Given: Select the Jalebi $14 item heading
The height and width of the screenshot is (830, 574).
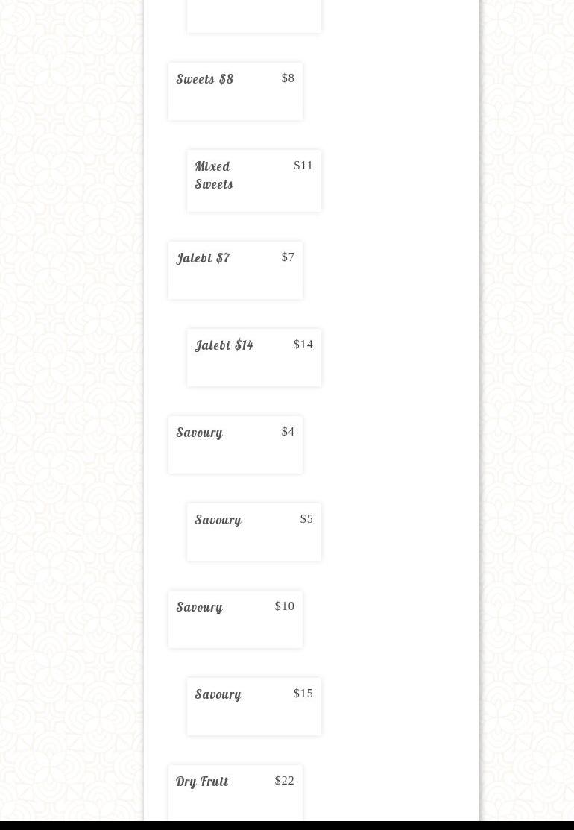Looking at the screenshot, I should click(224, 345).
